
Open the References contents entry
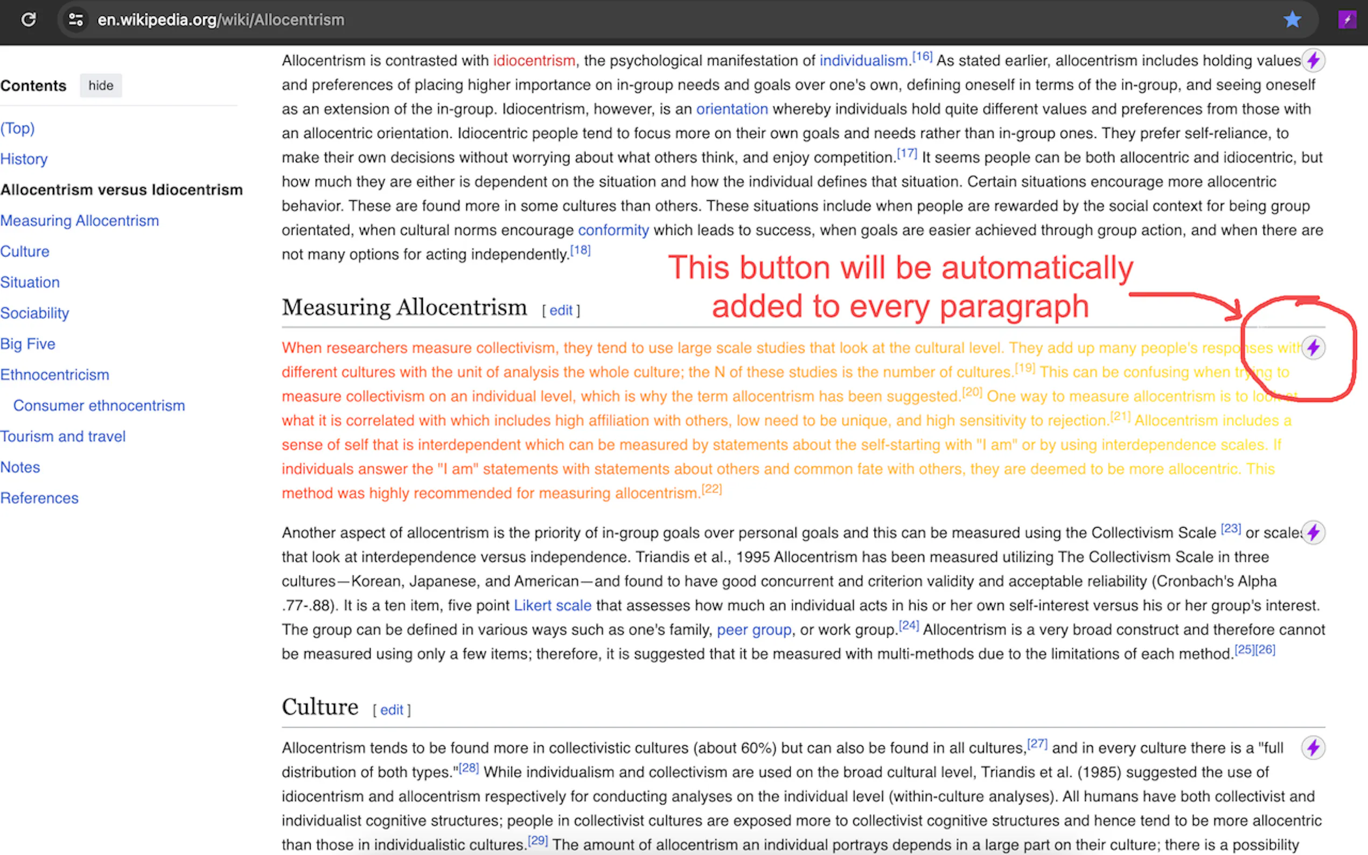click(39, 498)
